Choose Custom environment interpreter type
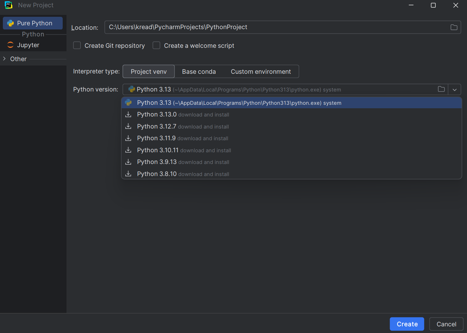This screenshot has width=467, height=333. click(x=261, y=71)
